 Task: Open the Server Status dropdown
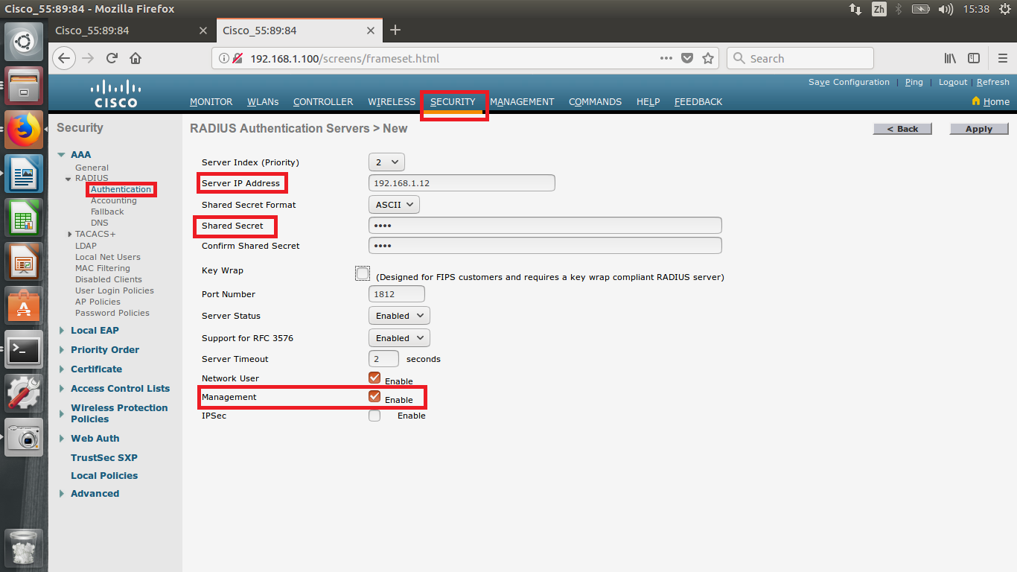click(x=399, y=316)
